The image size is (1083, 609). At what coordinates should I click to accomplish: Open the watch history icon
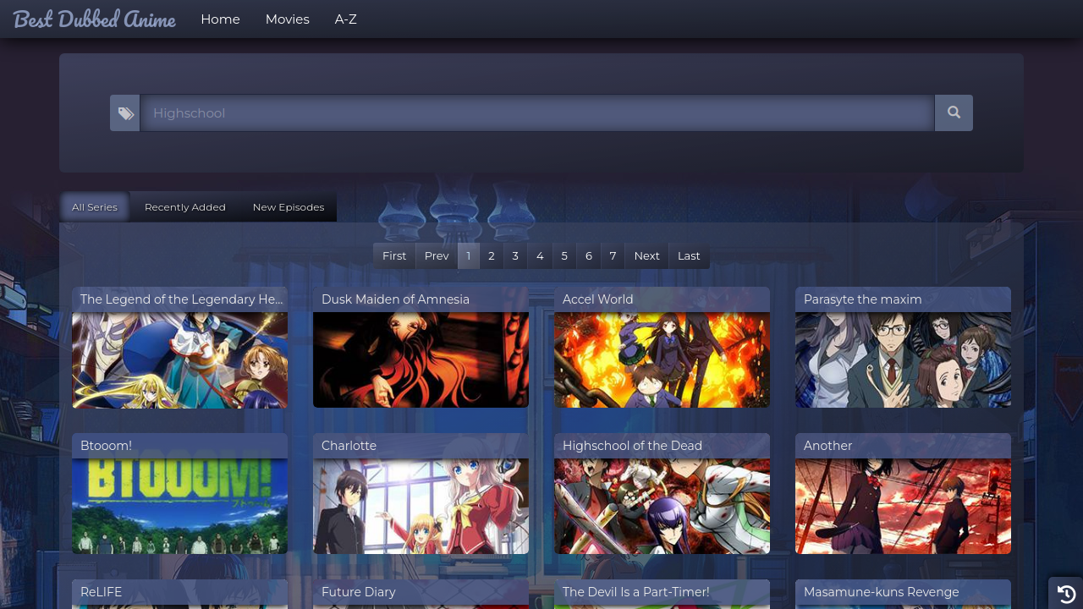point(1066,594)
